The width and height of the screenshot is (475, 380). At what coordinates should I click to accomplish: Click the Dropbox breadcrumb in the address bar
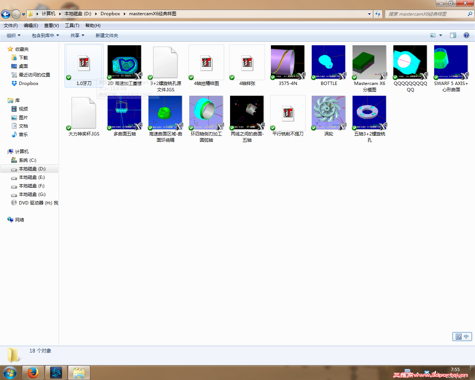click(x=110, y=14)
